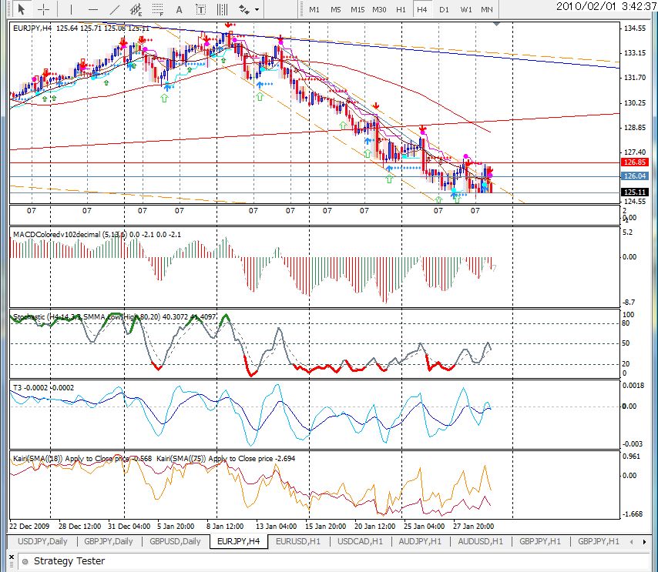Select the EURJPY,H4 chart tab
Screen dimensions: 658x572
click(238, 541)
